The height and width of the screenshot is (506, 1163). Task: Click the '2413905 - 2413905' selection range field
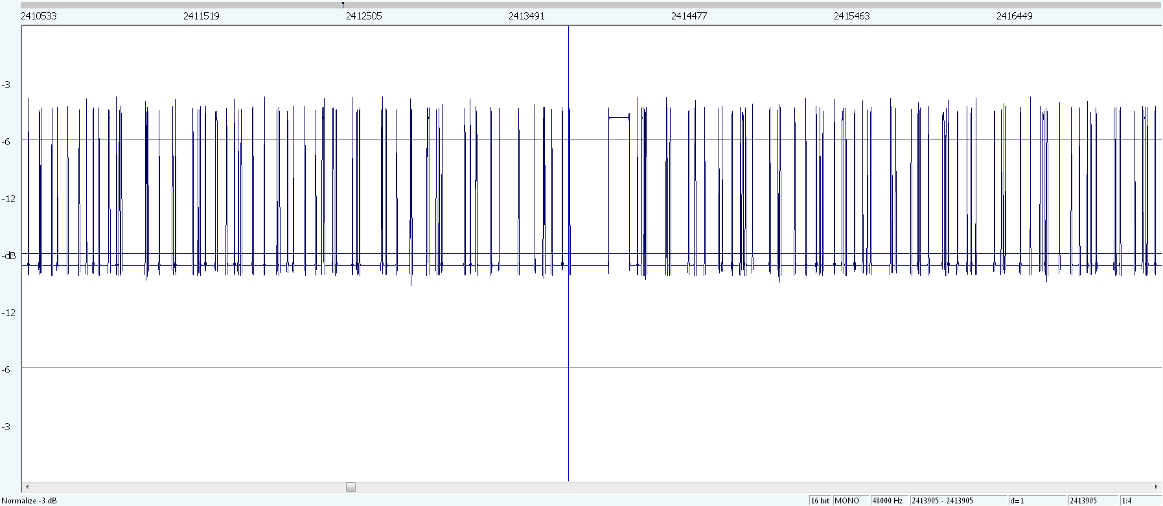click(959, 501)
